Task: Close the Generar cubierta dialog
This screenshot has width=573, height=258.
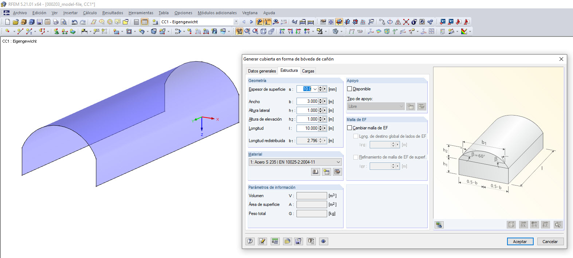Action: pyautogui.click(x=561, y=59)
